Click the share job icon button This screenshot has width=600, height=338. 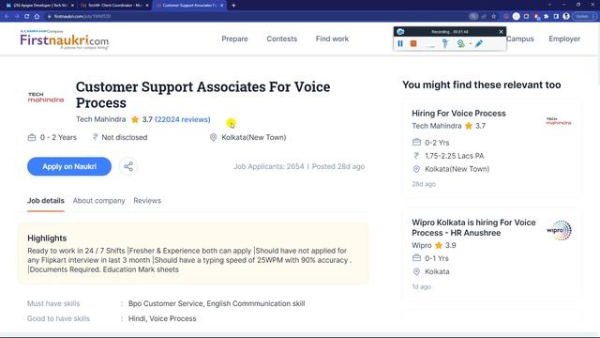(128, 166)
